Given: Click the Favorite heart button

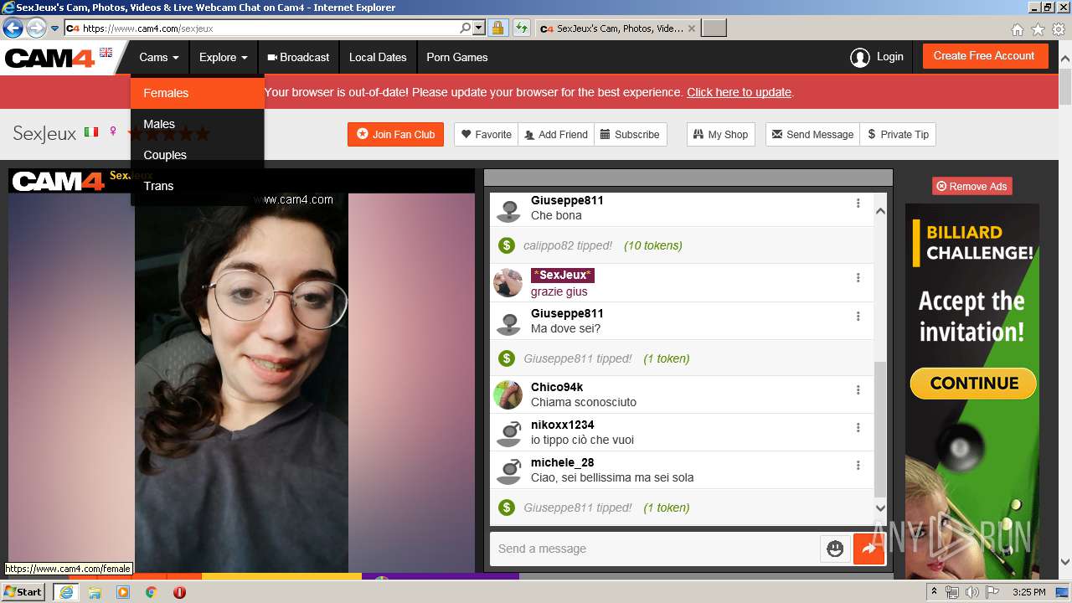Looking at the screenshot, I should pos(487,134).
